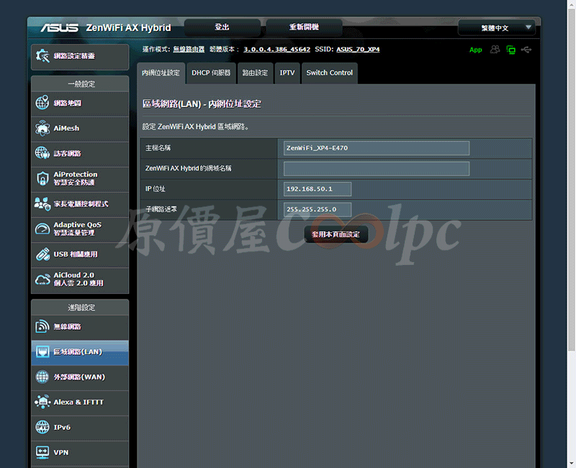Screen dimensions: 576x468
Task: Select the AiMesh icon in the sidebar
Action: point(42,128)
